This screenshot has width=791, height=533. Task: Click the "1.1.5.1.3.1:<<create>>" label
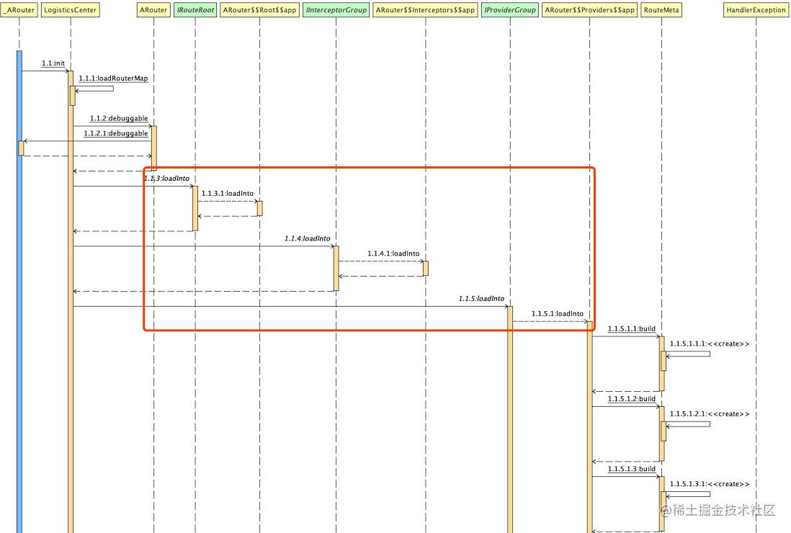pyautogui.click(x=710, y=484)
